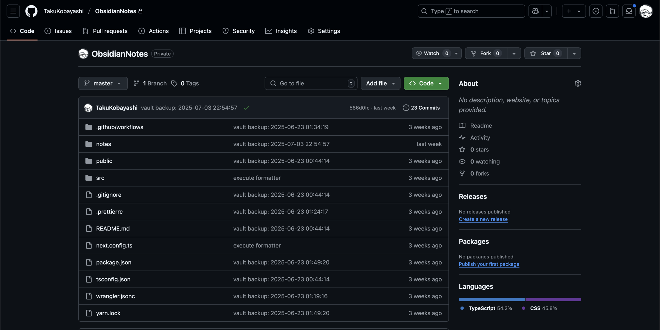Edit About section with gear icon

(578, 83)
